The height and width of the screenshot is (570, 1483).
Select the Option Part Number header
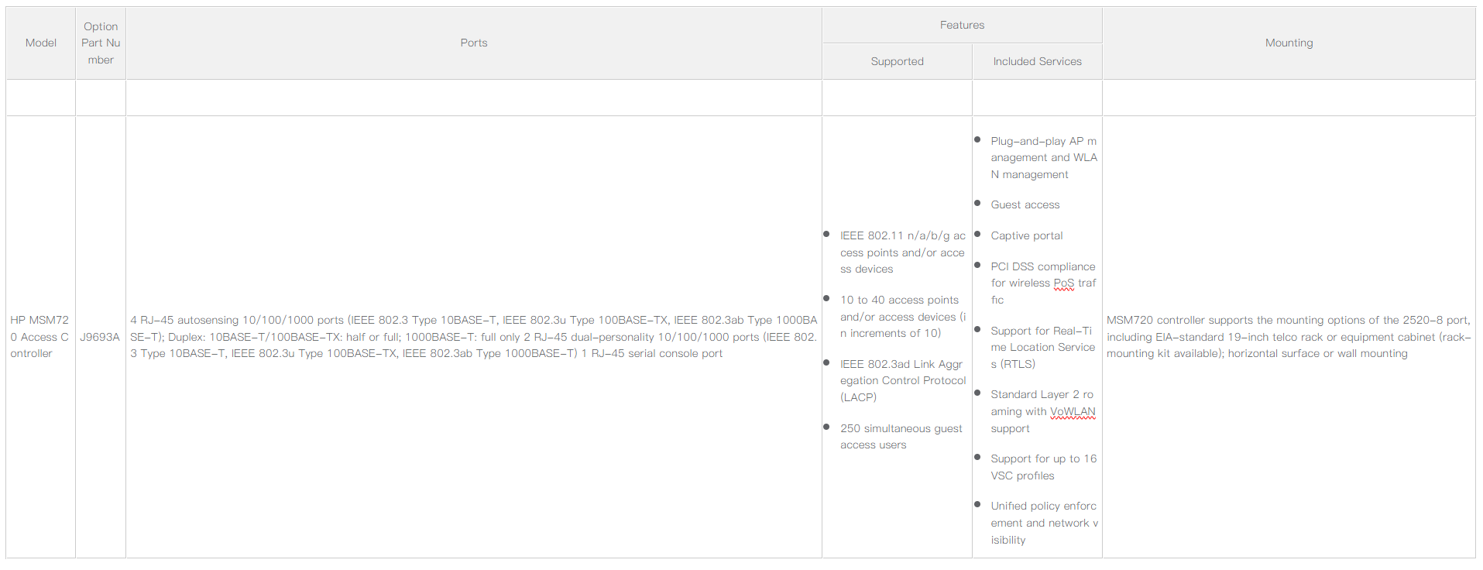click(101, 43)
